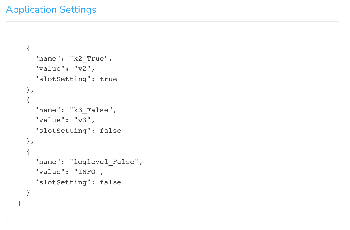350x230 pixels.
Task: Click the opening square bracket
Action: pyautogui.click(x=19, y=38)
